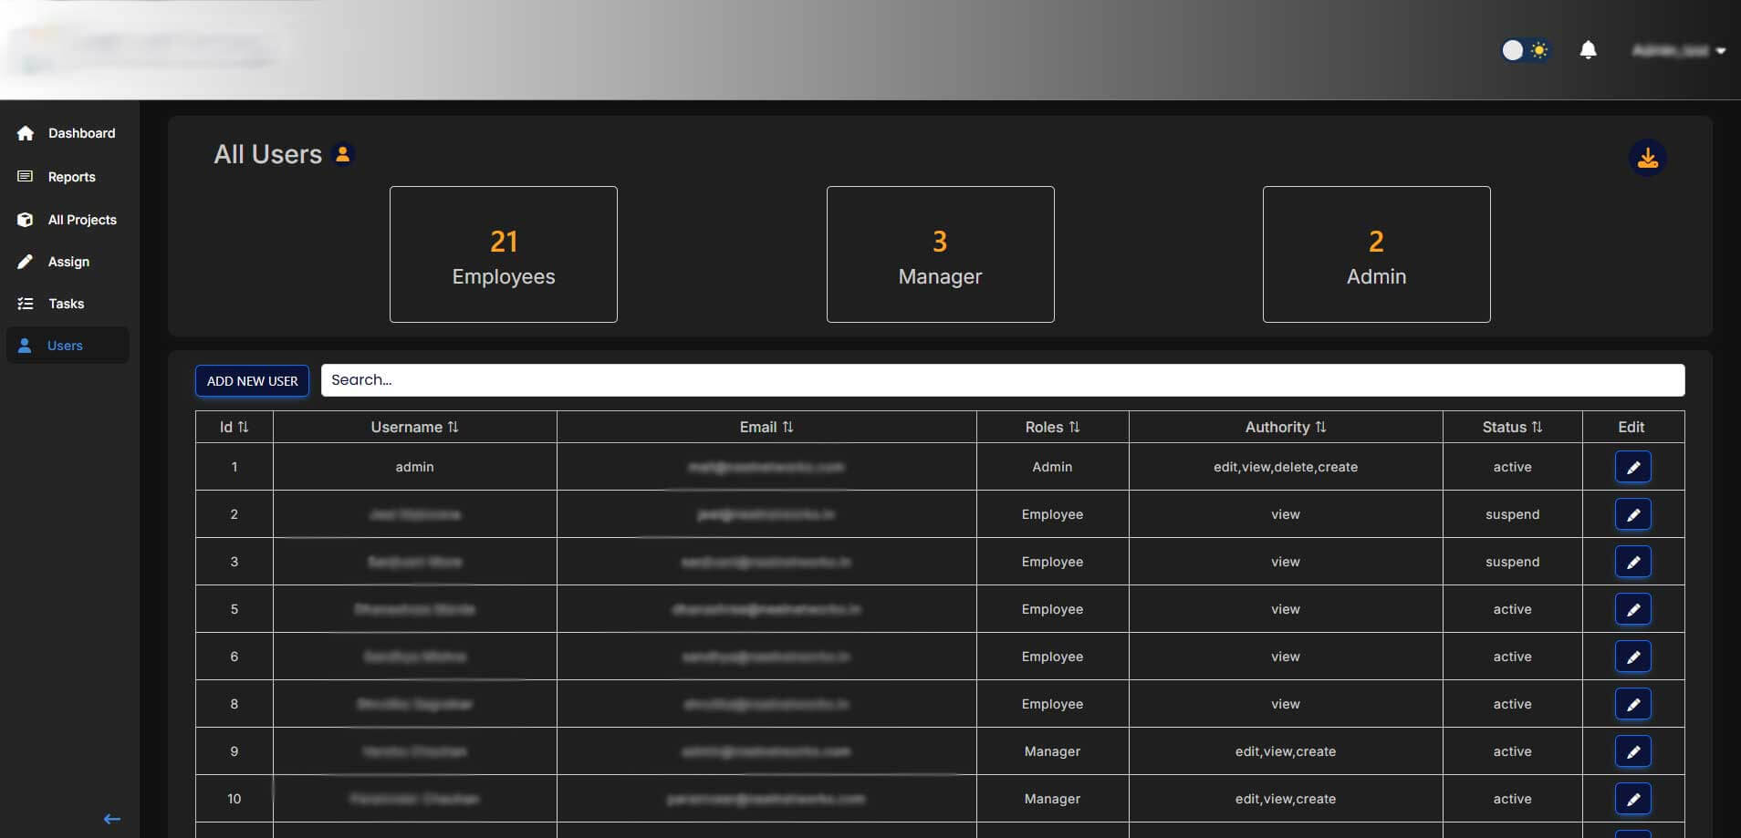This screenshot has width=1741, height=838.
Task: Click the 3 Manager card
Action: (x=941, y=254)
